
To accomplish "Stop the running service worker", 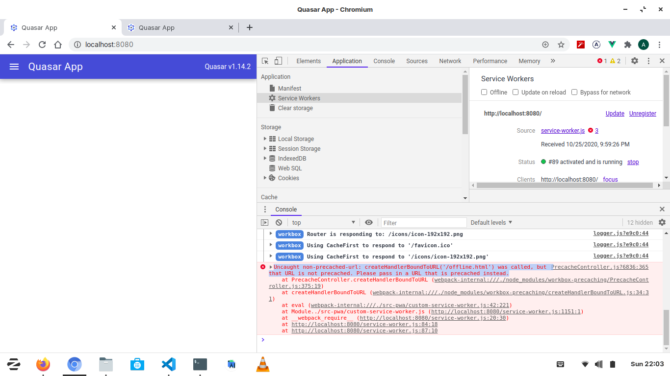I will click(x=633, y=162).
